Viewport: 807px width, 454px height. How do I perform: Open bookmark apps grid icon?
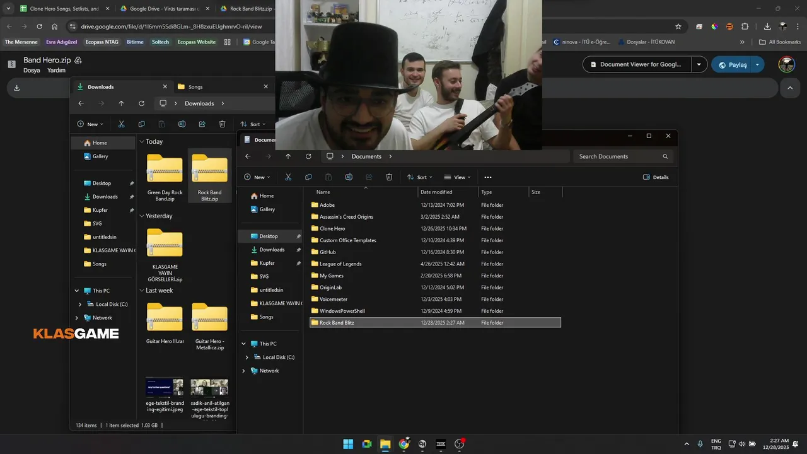[228, 42]
